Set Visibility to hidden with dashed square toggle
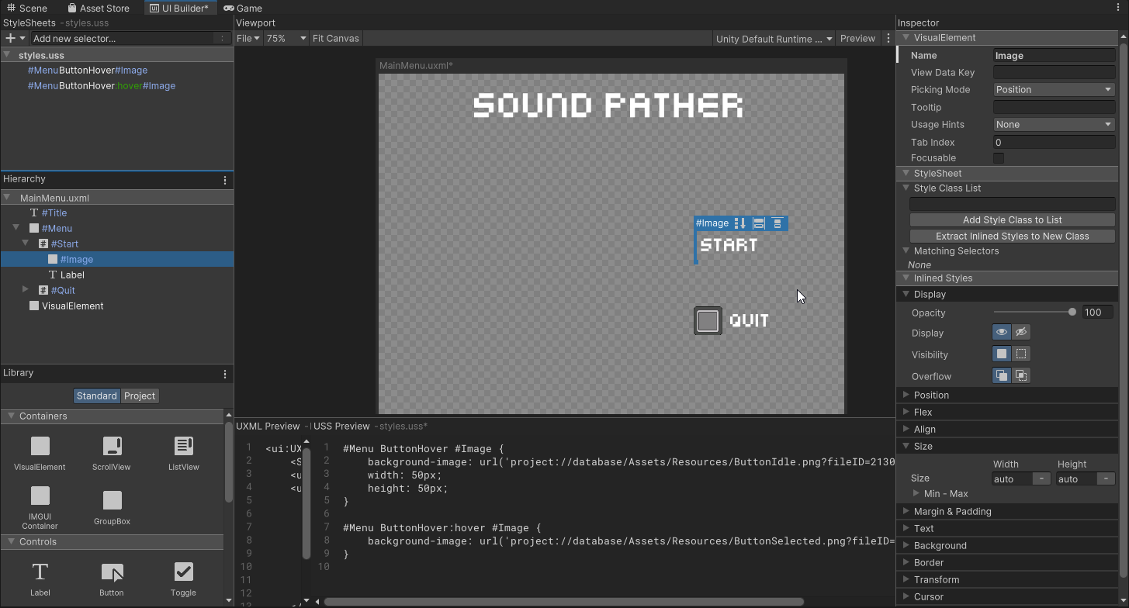This screenshot has height=608, width=1129. [1021, 354]
